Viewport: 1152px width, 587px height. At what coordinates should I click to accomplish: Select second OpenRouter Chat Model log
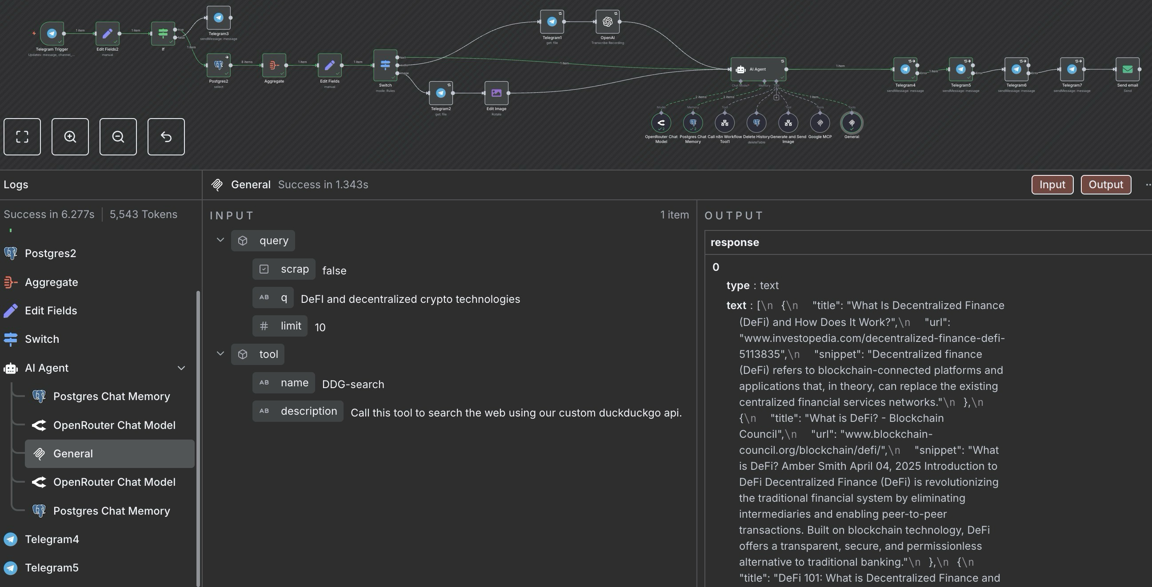[x=114, y=482]
